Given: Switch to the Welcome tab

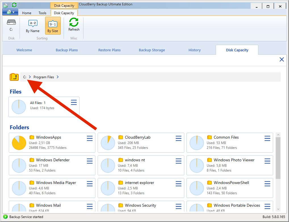Looking at the screenshot, I should pos(24,50).
